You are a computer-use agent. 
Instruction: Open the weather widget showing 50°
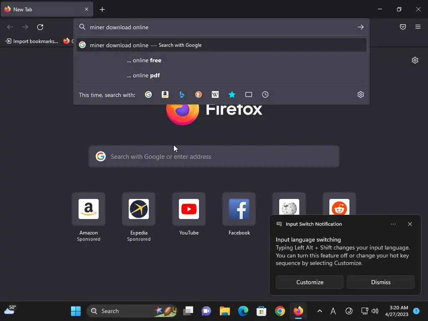point(10,310)
